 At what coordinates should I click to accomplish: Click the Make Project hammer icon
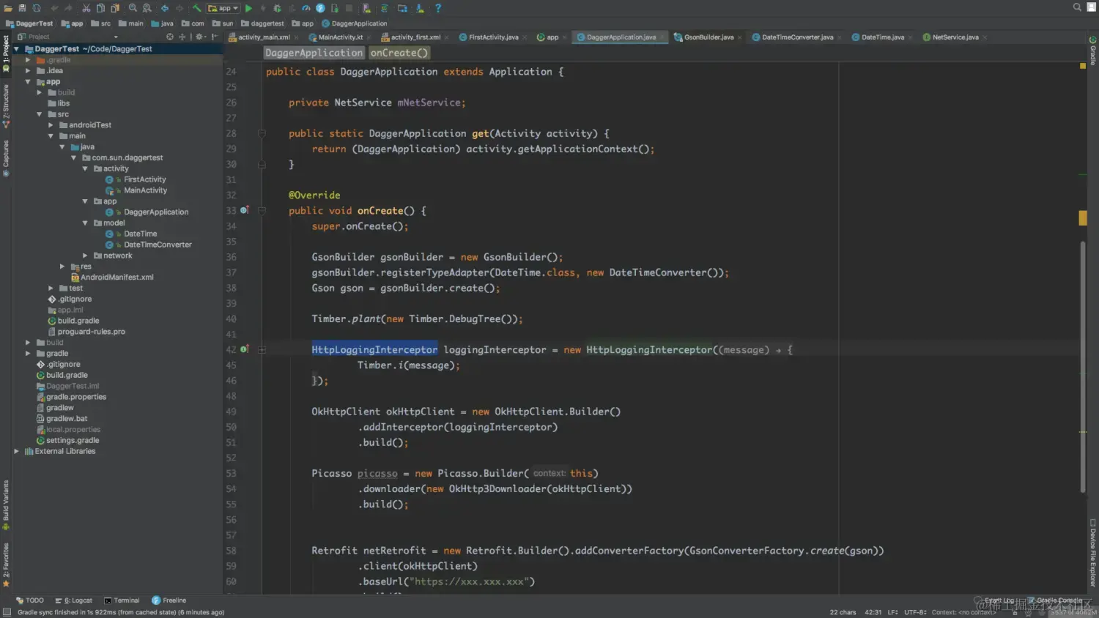tap(196, 8)
